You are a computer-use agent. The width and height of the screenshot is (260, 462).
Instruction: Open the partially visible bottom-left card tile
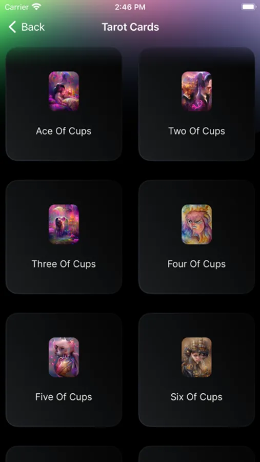(64, 454)
